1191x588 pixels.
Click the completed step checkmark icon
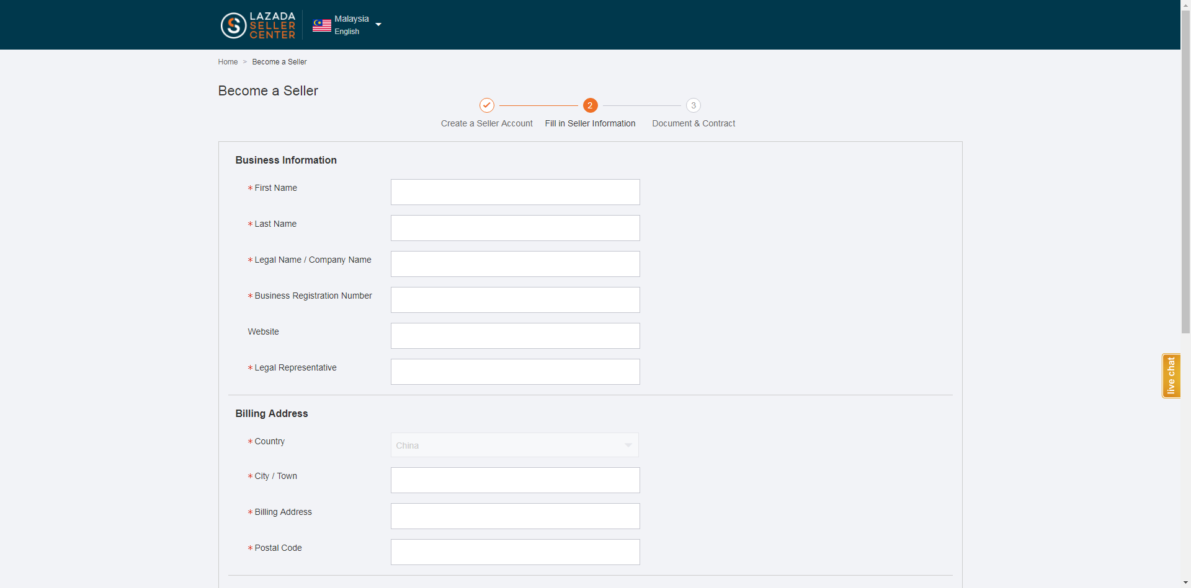click(487, 105)
